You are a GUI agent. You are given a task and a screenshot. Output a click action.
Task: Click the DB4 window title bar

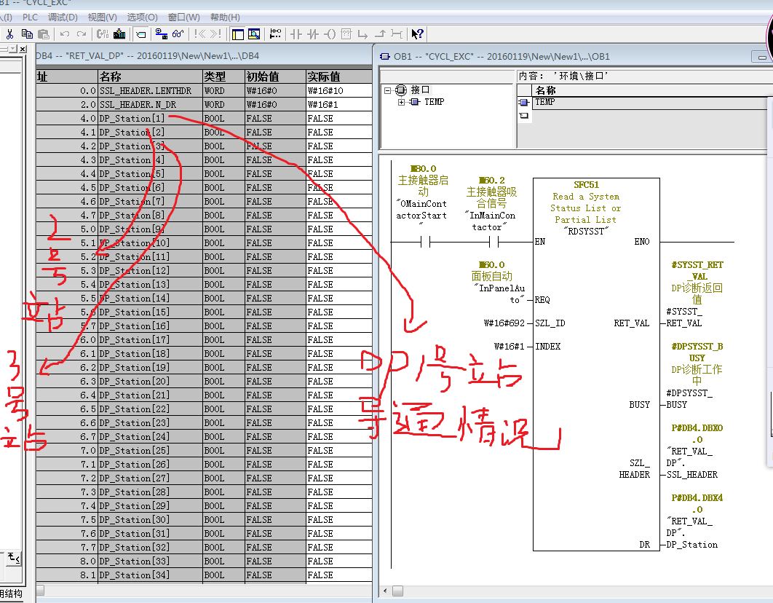[x=203, y=56]
